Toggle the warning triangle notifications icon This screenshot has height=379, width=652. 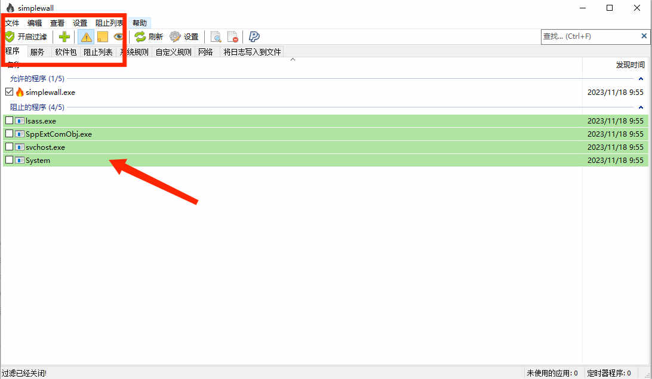86,36
